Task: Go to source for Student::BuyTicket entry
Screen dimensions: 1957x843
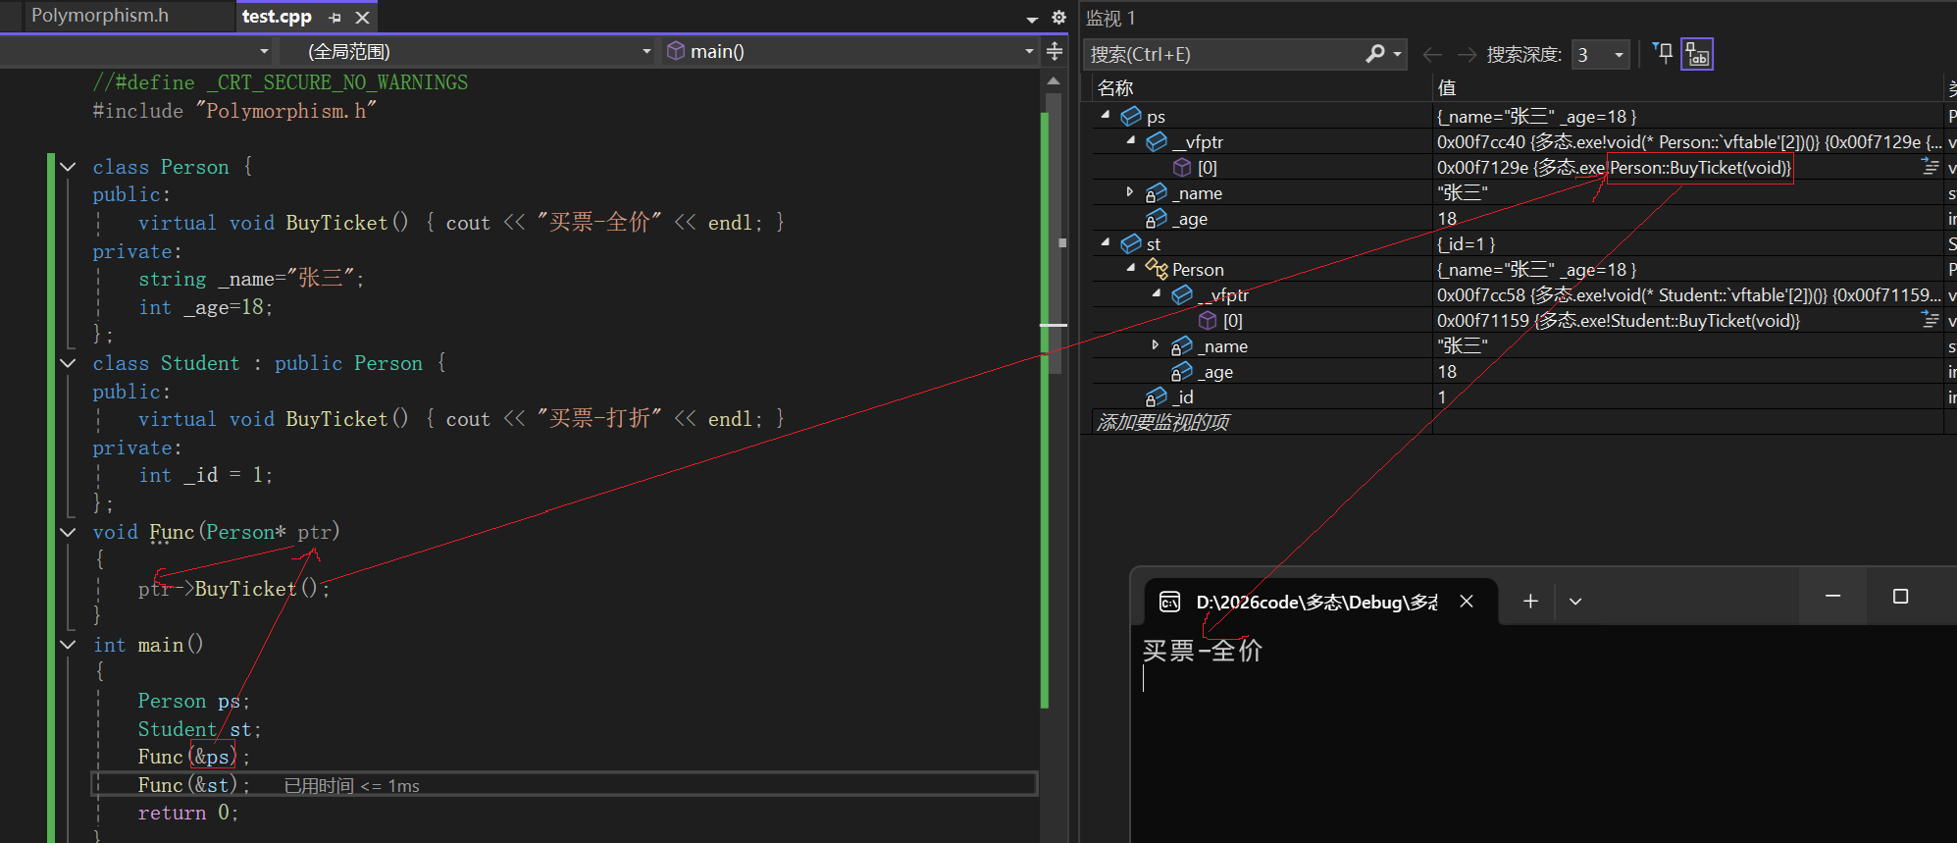Action: pyautogui.click(x=1930, y=320)
